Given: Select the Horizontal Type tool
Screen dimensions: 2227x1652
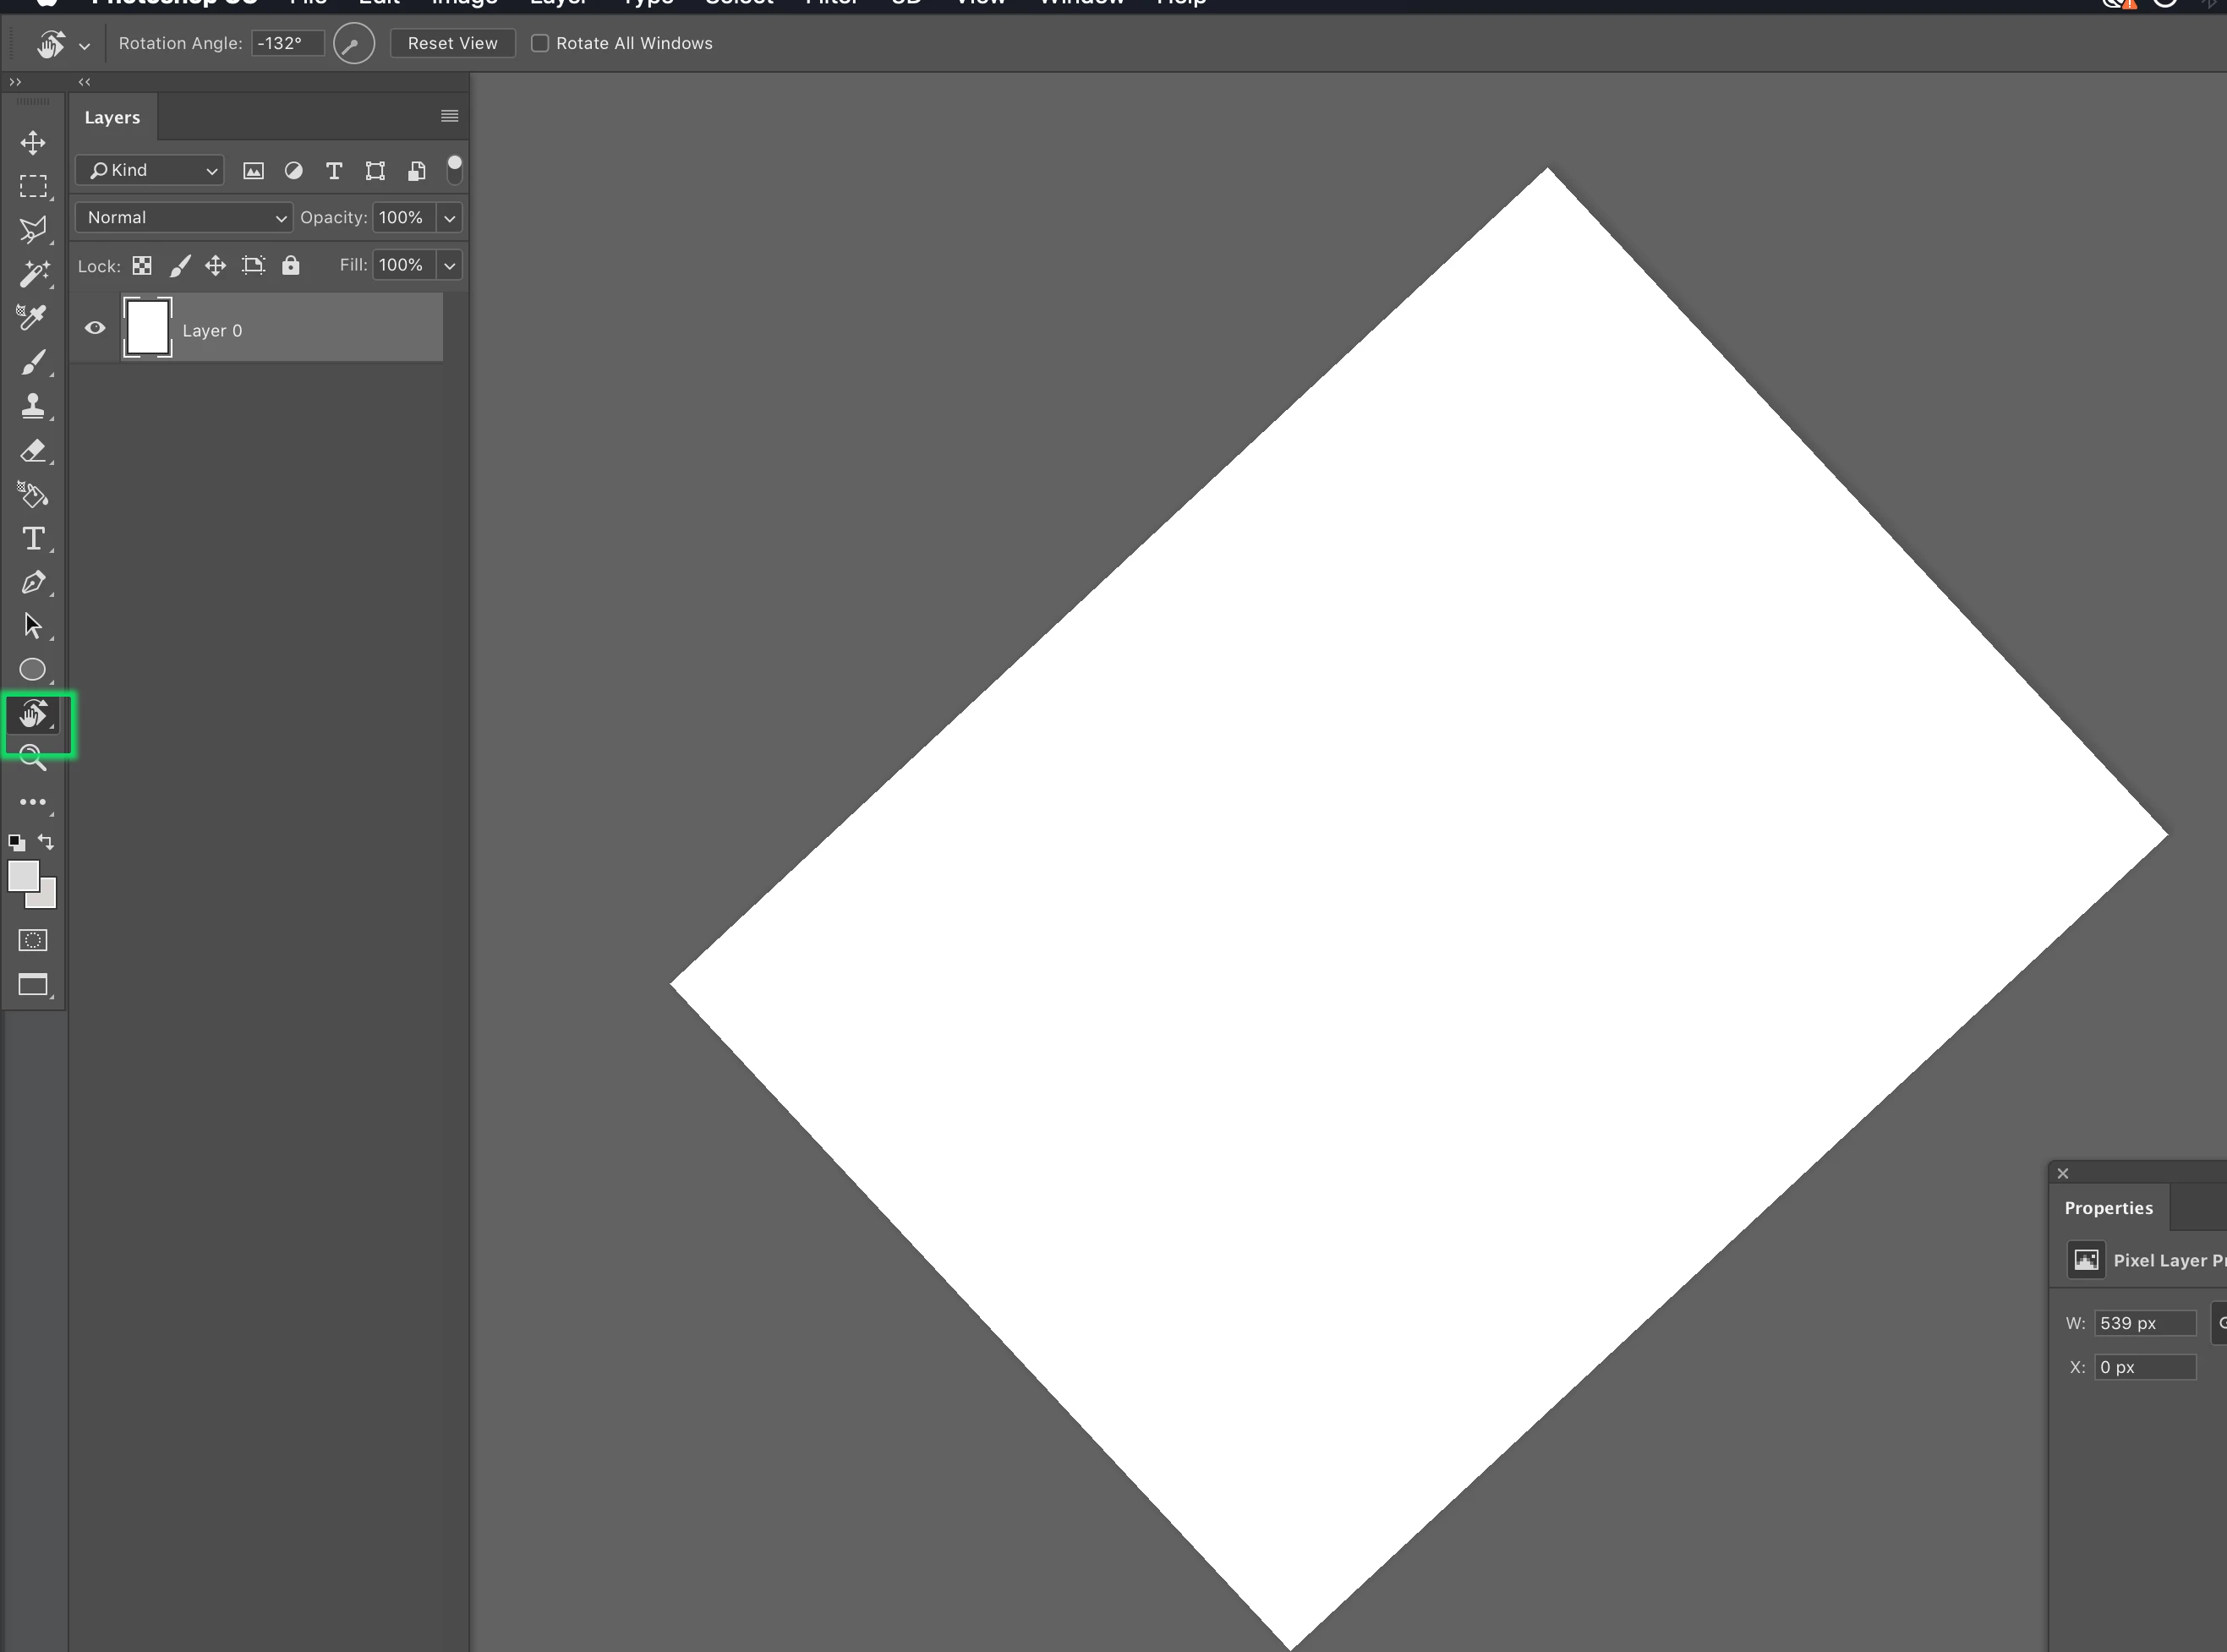Looking at the screenshot, I should click(x=33, y=539).
